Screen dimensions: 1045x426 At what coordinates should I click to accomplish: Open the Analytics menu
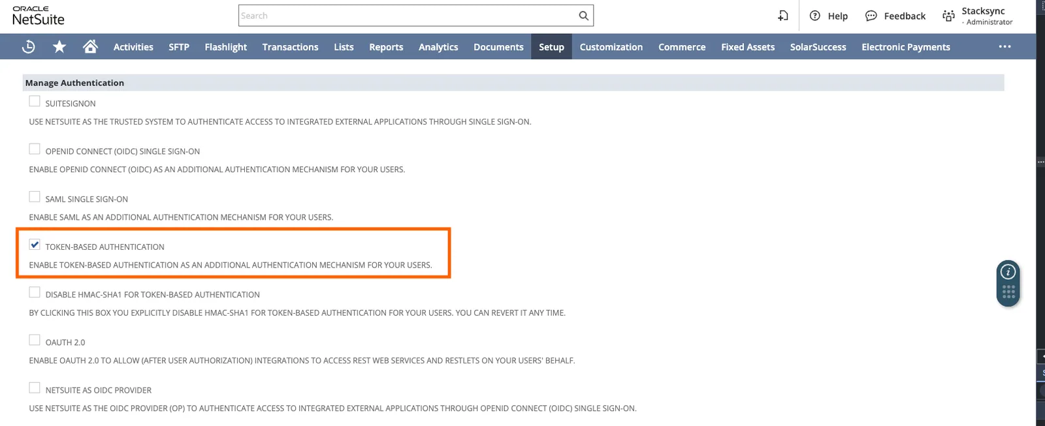click(438, 47)
